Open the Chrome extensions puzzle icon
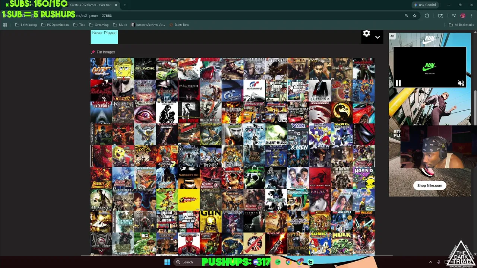The height and width of the screenshot is (268, 477). (427, 16)
